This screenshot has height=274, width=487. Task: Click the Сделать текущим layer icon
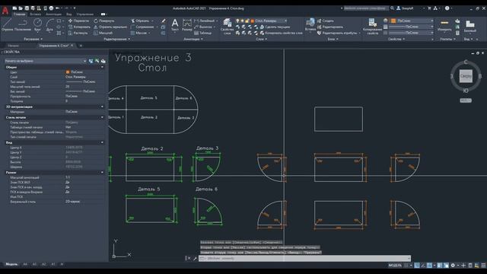(262, 27)
